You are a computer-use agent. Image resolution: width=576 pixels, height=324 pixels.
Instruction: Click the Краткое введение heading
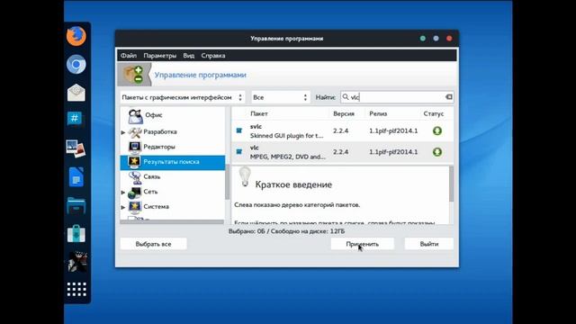pos(293,184)
